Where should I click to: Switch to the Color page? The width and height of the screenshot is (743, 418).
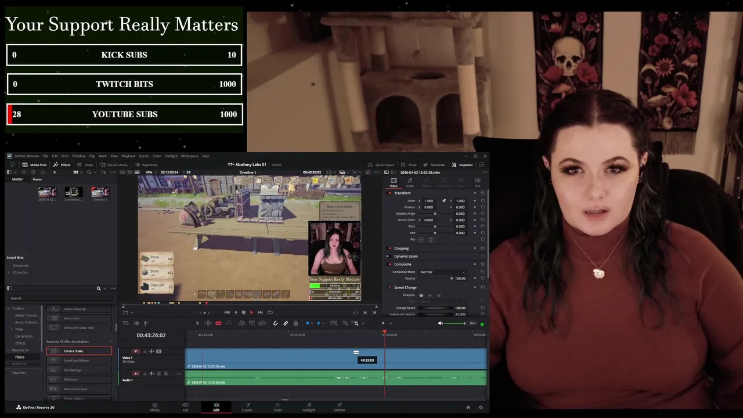(x=277, y=406)
